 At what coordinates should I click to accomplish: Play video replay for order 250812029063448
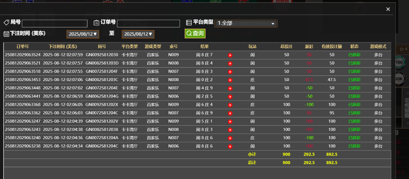click(x=230, y=88)
